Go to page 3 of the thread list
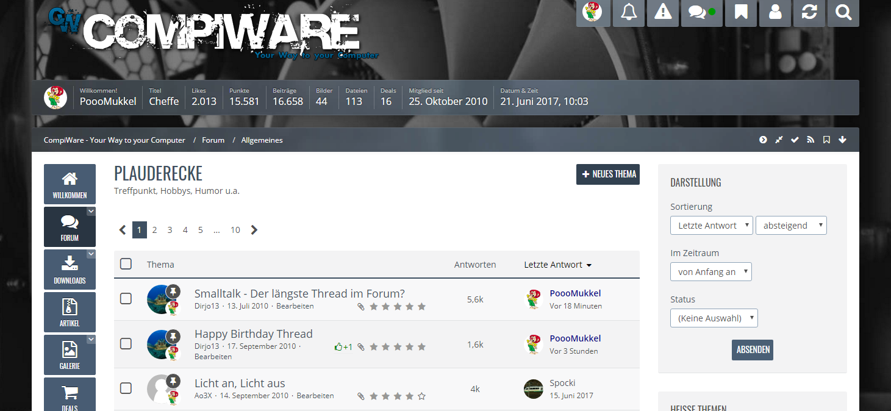 [170, 230]
